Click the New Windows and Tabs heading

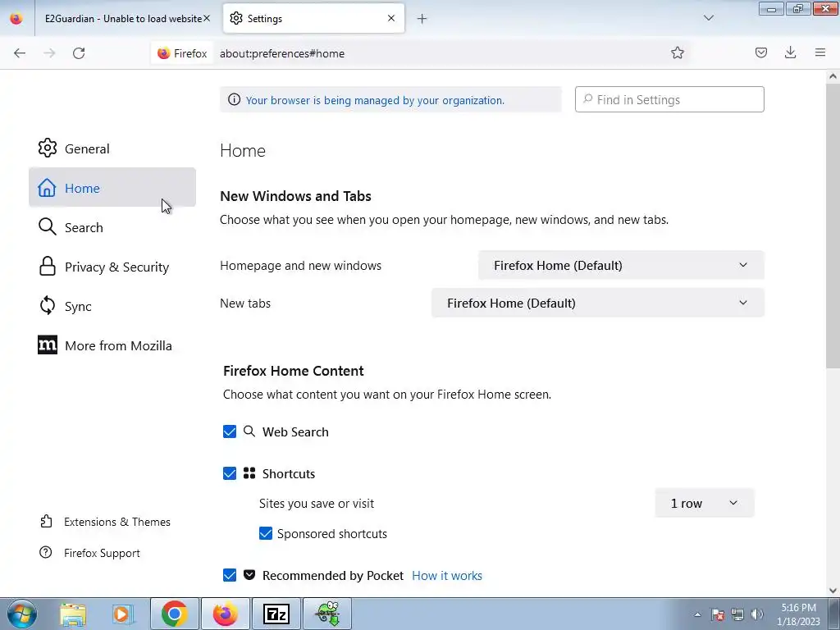coord(295,196)
